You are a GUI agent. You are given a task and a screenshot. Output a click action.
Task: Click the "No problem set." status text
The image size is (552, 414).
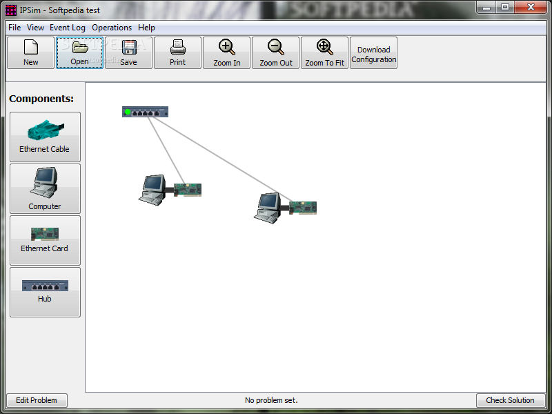coord(271,400)
